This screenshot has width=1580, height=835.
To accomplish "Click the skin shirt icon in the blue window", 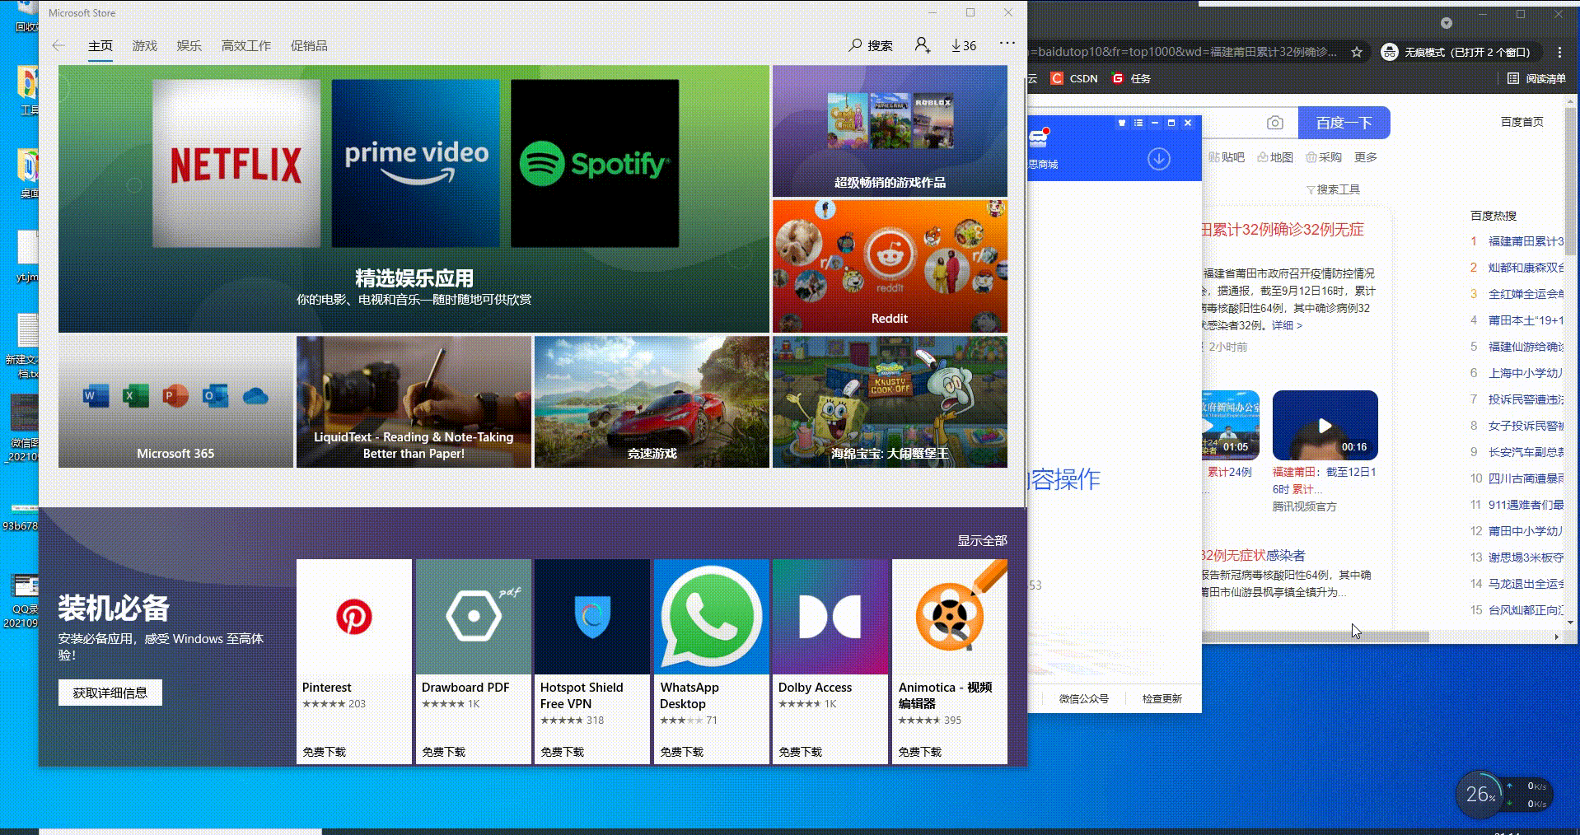I will (x=1121, y=123).
